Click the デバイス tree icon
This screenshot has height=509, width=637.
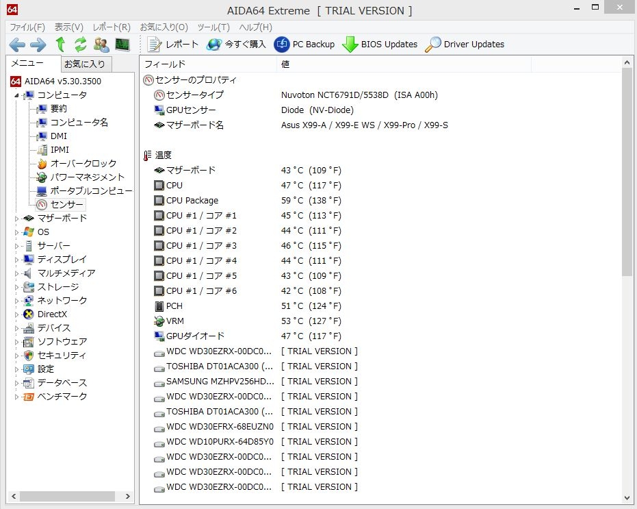point(29,328)
